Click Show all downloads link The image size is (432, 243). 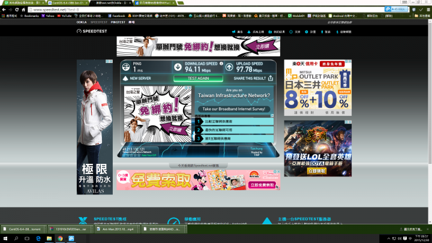[411, 229]
